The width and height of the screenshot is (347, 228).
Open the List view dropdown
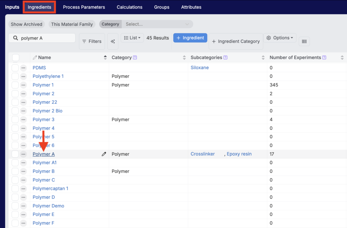click(x=132, y=38)
